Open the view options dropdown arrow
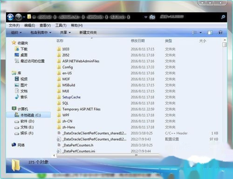Screen dimensions: 233x179 point(200,33)
